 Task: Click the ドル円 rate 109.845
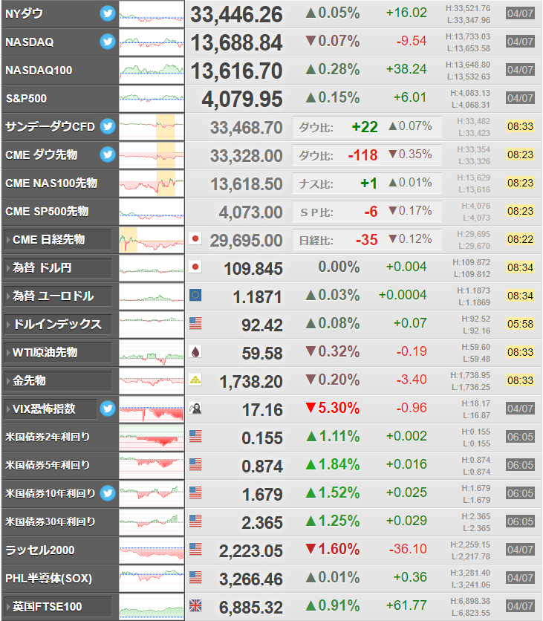253,268
